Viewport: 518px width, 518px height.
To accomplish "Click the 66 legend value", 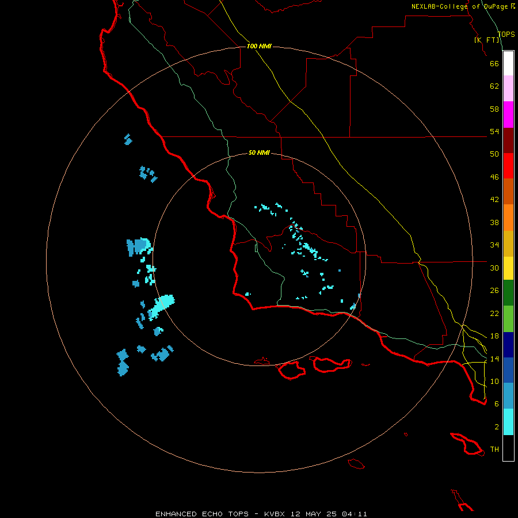I will coord(494,64).
